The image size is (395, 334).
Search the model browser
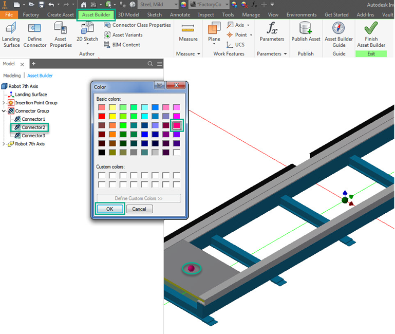tap(150, 64)
